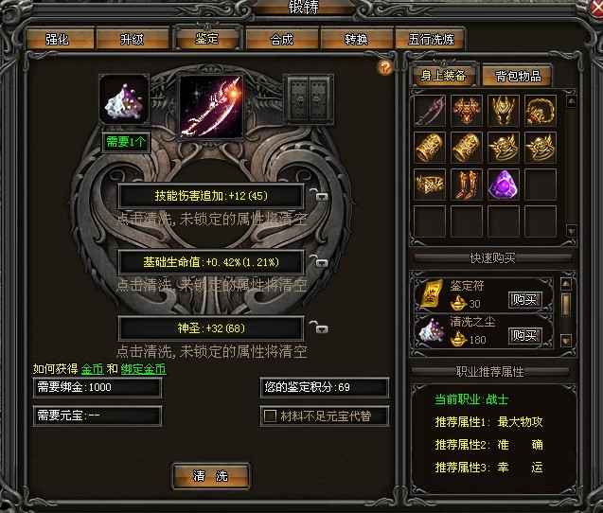The image size is (603, 513).
Task: Select the glowing weapon in the center slot
Action: tap(211, 107)
